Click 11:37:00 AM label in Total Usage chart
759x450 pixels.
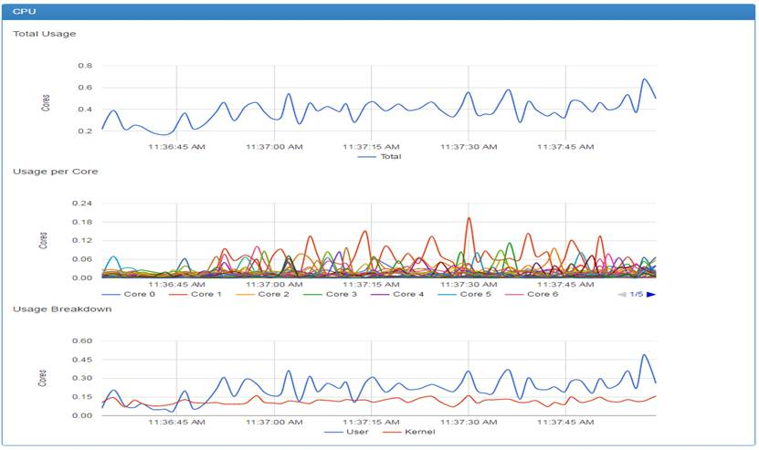[274, 147]
